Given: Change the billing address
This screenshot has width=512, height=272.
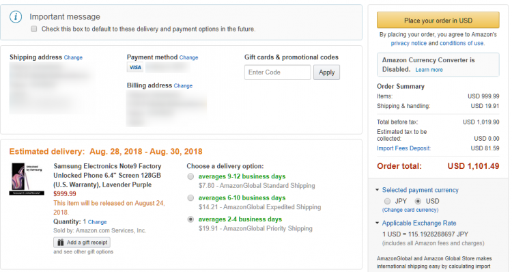Looking at the screenshot, I should 183,85.
